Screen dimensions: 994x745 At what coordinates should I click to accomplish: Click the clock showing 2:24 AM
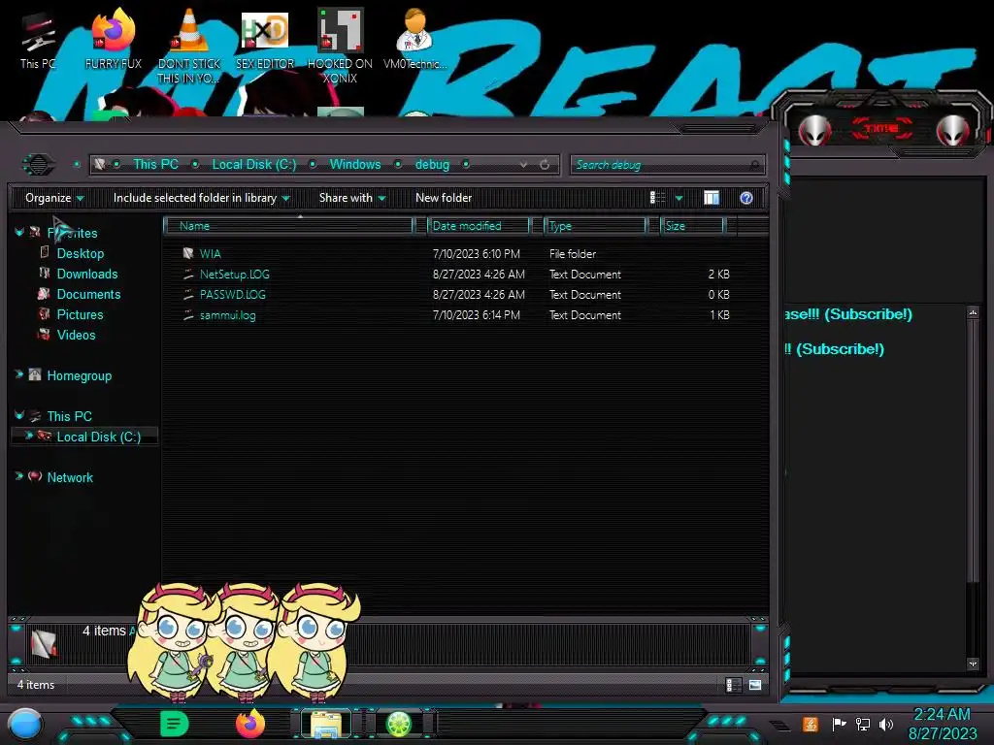[942, 714]
